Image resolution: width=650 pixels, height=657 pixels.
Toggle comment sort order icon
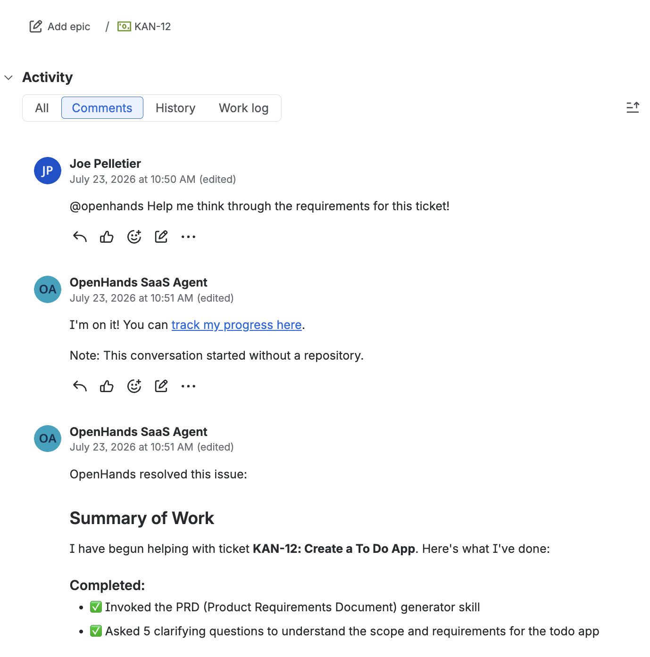coord(633,107)
